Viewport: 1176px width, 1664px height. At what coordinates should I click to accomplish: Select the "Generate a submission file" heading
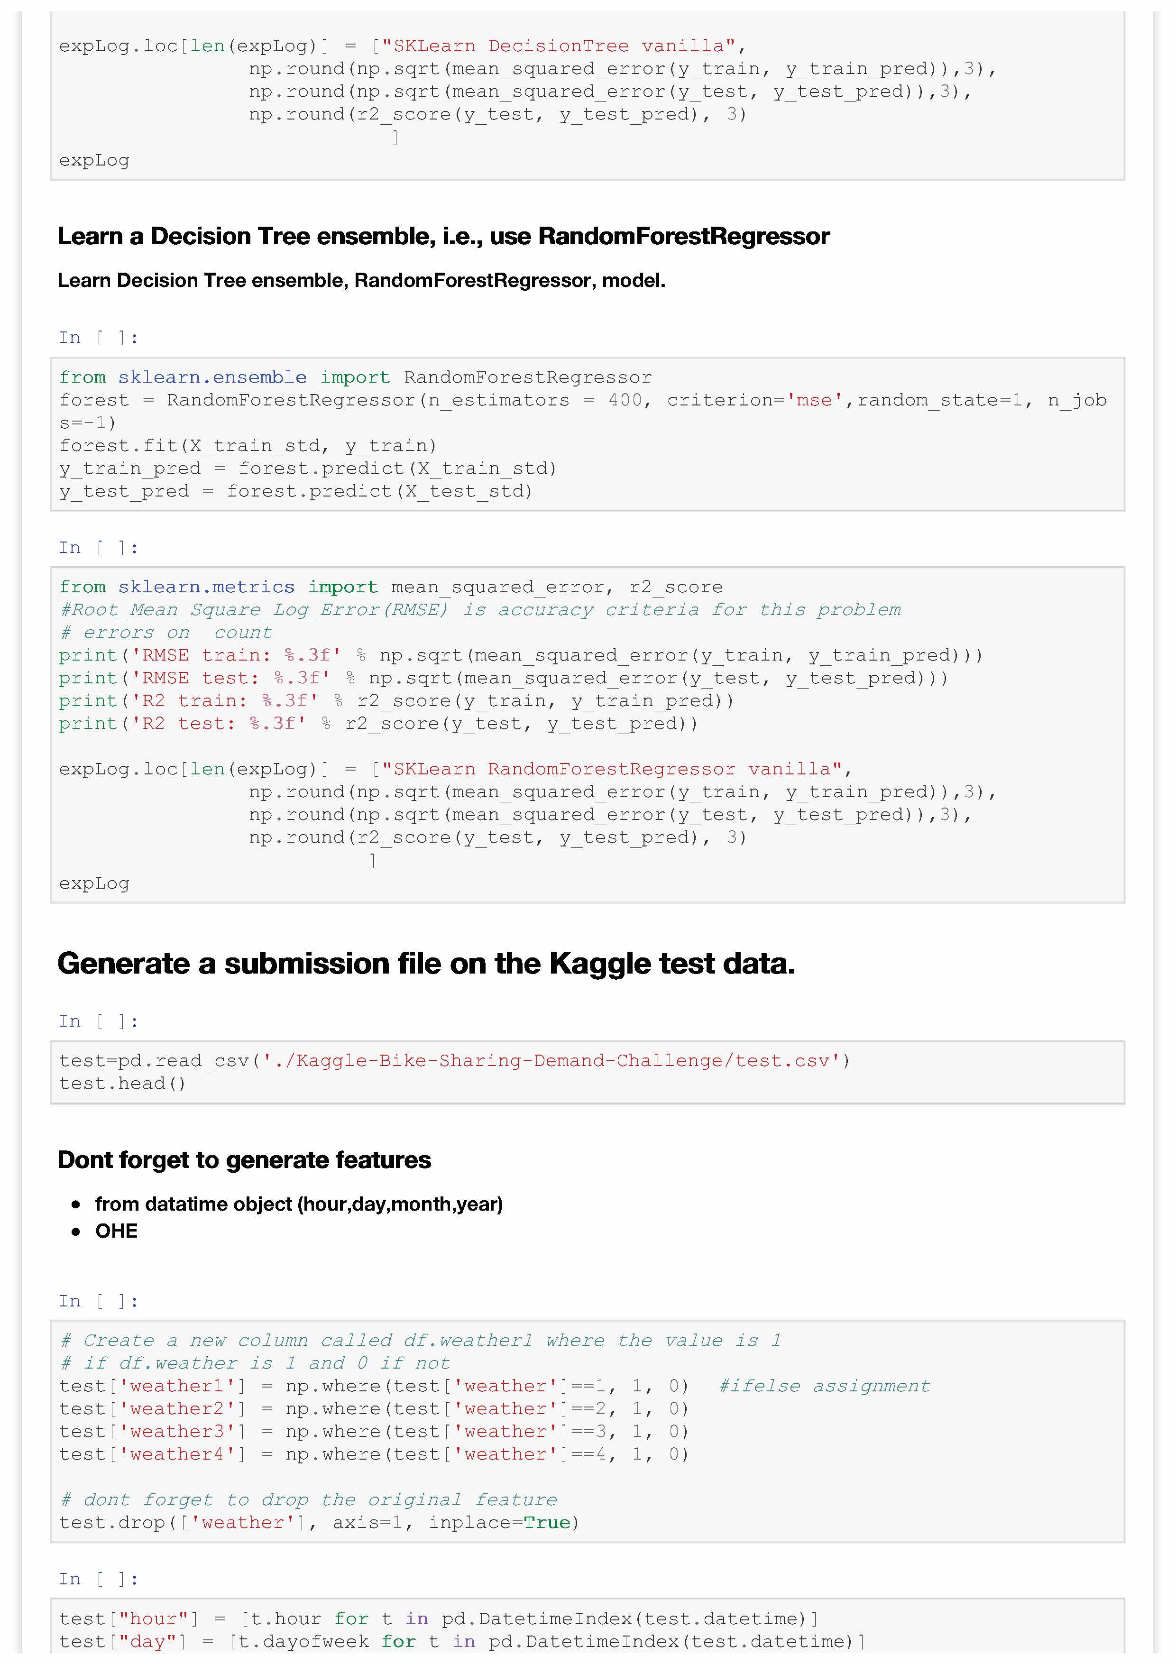[x=426, y=964]
